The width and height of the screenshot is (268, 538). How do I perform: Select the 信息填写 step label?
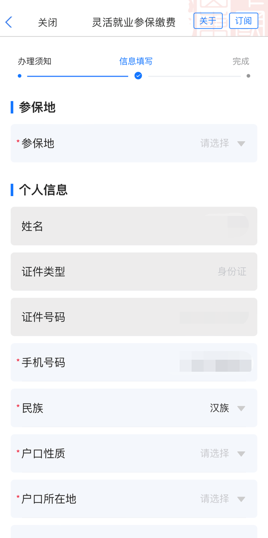tap(136, 61)
